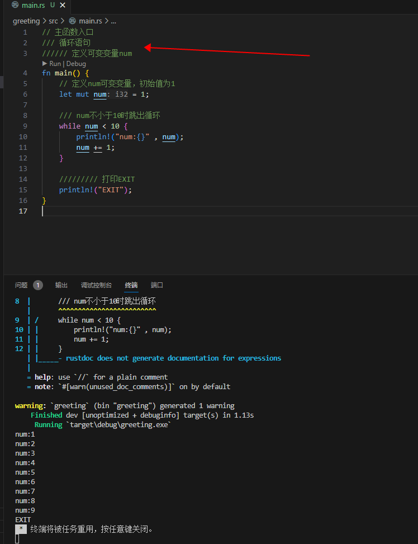Click the main.rs breadcrumb segment
Screen dimensions: 418x544
[x=90, y=21]
